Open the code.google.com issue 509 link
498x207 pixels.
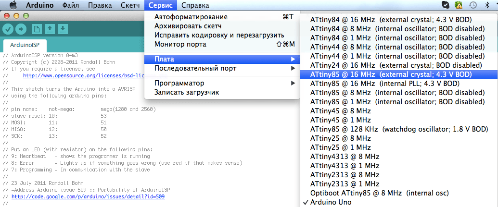[88, 197]
